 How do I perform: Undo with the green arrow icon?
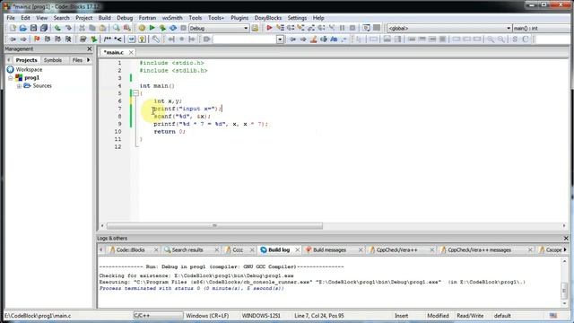(57, 28)
